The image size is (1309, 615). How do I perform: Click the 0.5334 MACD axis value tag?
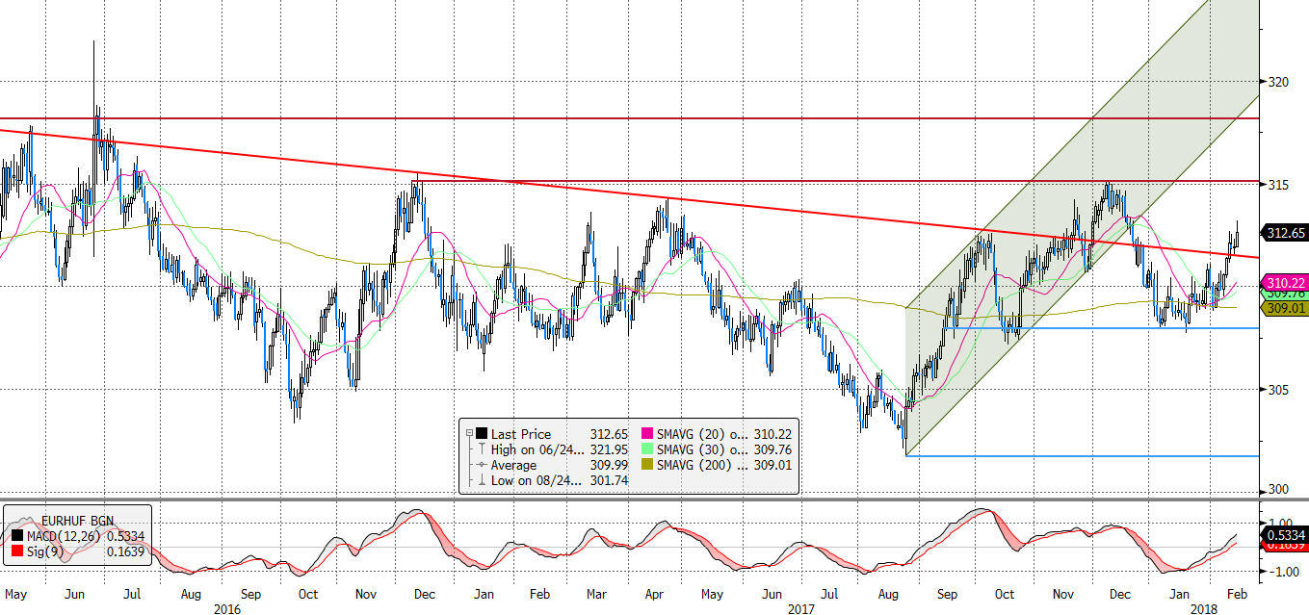click(x=1286, y=534)
